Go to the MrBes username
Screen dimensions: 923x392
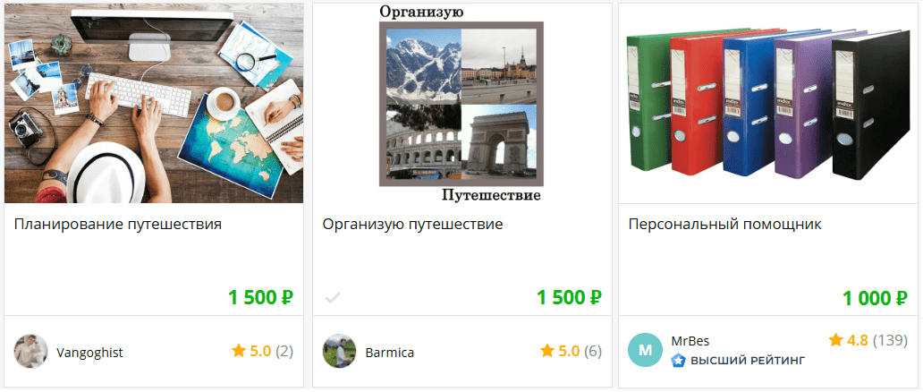coord(690,341)
